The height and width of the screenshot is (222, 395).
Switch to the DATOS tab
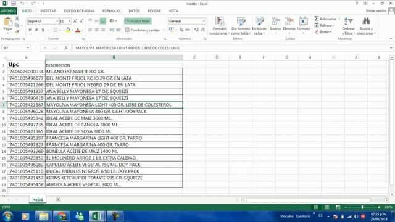134,11
